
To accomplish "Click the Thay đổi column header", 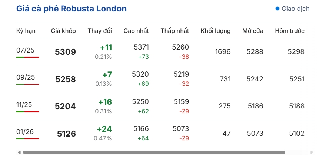I will [100, 31].
